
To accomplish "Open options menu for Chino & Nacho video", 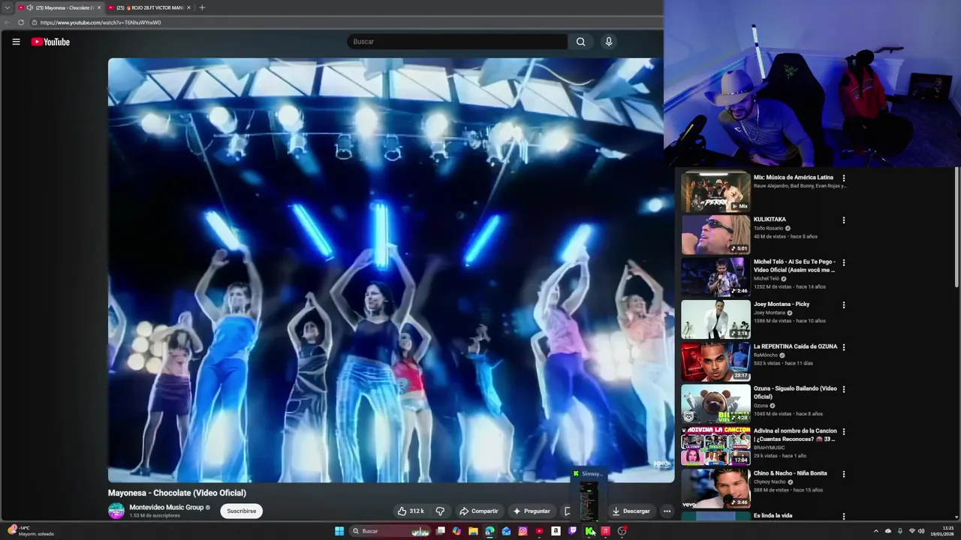I will pyautogui.click(x=844, y=474).
